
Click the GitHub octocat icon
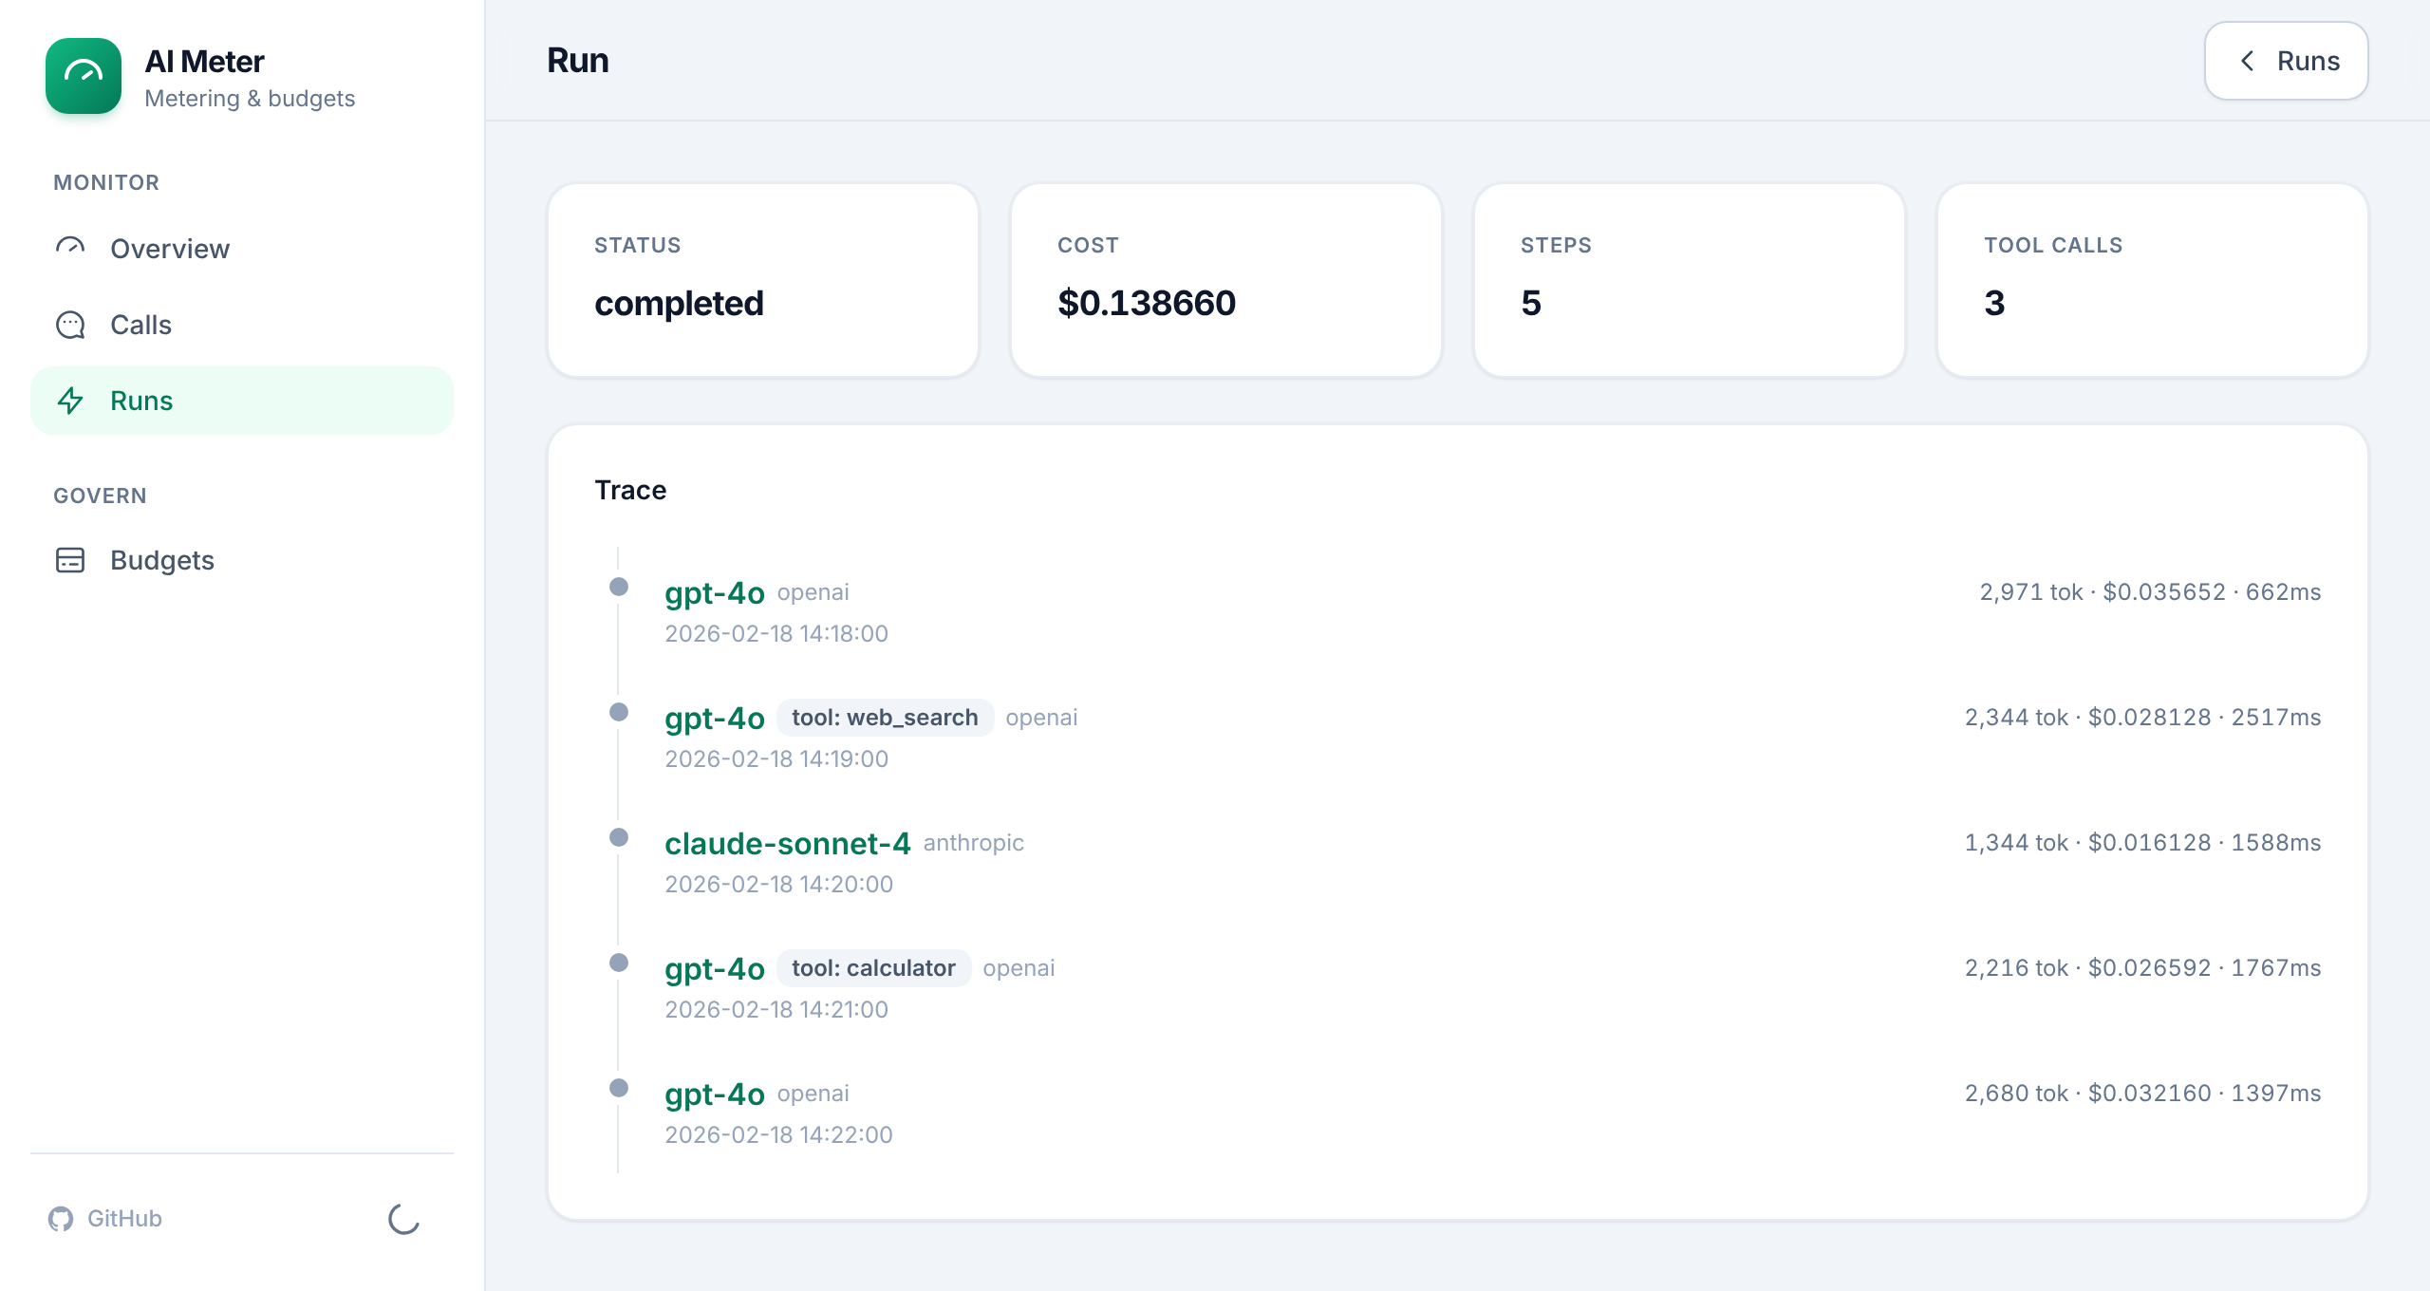pos(61,1219)
